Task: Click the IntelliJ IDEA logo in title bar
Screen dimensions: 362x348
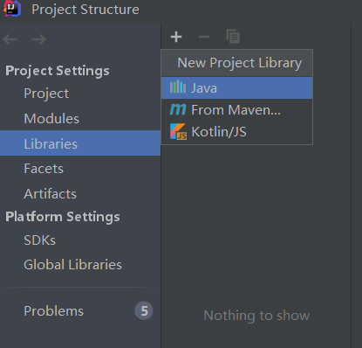Action: click(12, 9)
